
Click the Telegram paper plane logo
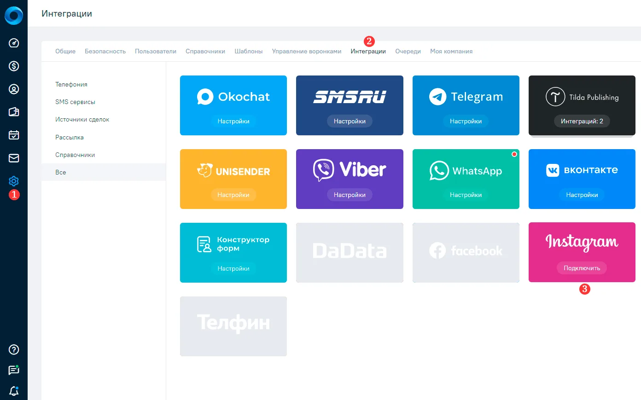tap(437, 97)
